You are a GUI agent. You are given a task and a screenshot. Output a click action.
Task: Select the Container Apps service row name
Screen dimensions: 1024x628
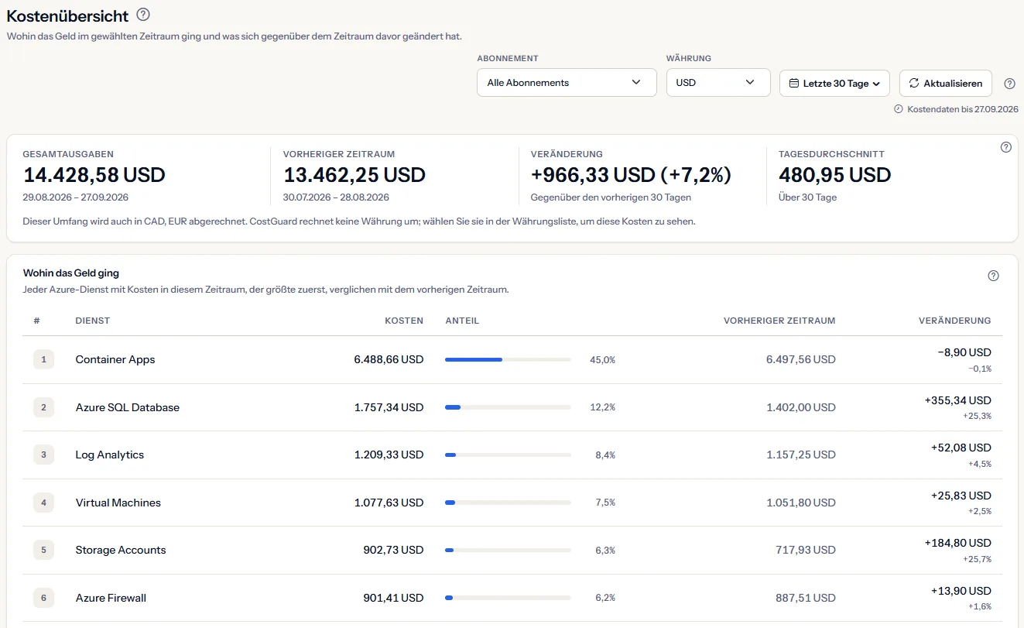[115, 359]
